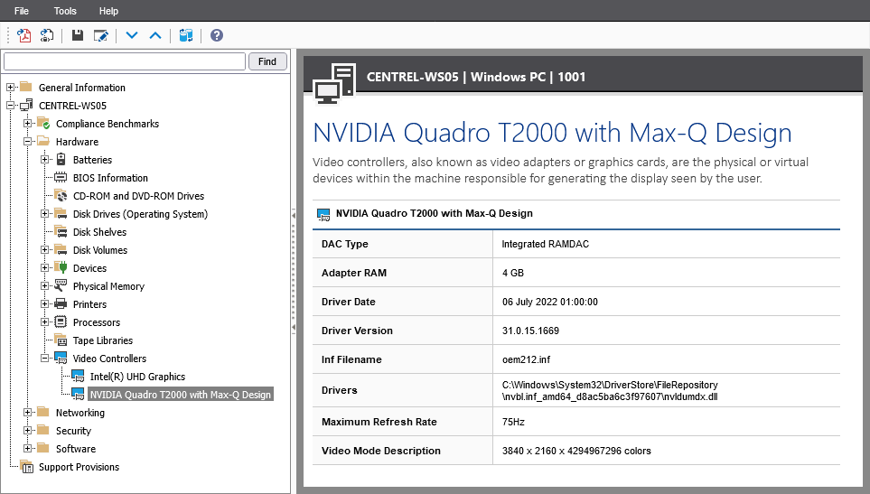The width and height of the screenshot is (870, 494).
Task: Open the File menu
Action: click(22, 11)
